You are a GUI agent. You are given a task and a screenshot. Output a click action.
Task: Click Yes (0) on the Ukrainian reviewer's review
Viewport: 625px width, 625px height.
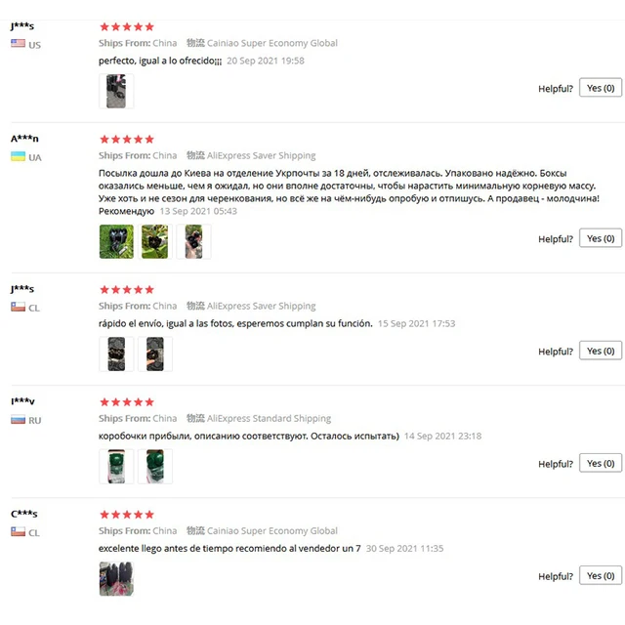[601, 238]
